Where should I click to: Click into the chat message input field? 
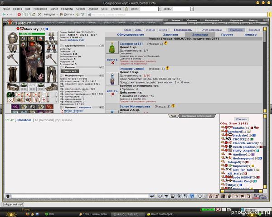[80, 196]
